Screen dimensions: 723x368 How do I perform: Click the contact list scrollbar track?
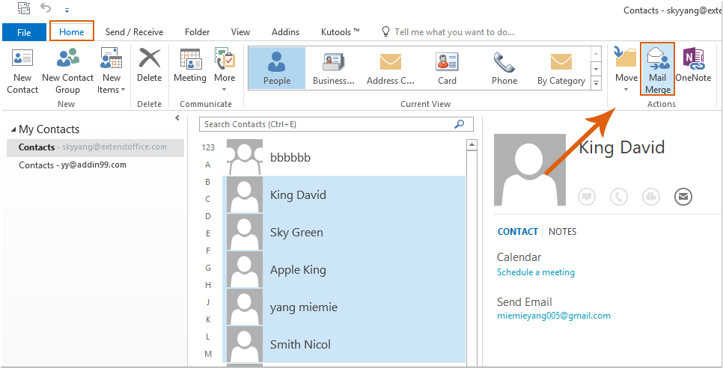pos(472,258)
